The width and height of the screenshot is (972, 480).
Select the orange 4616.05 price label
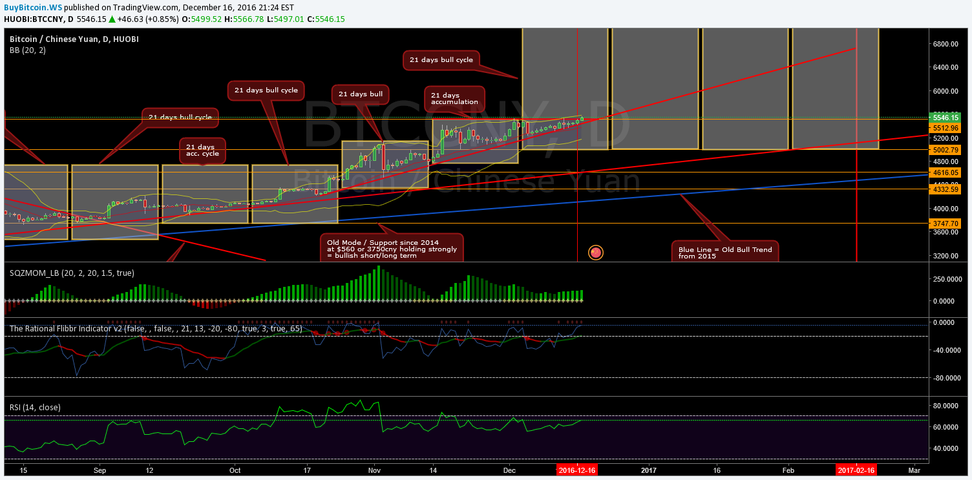pyautogui.click(x=944, y=172)
